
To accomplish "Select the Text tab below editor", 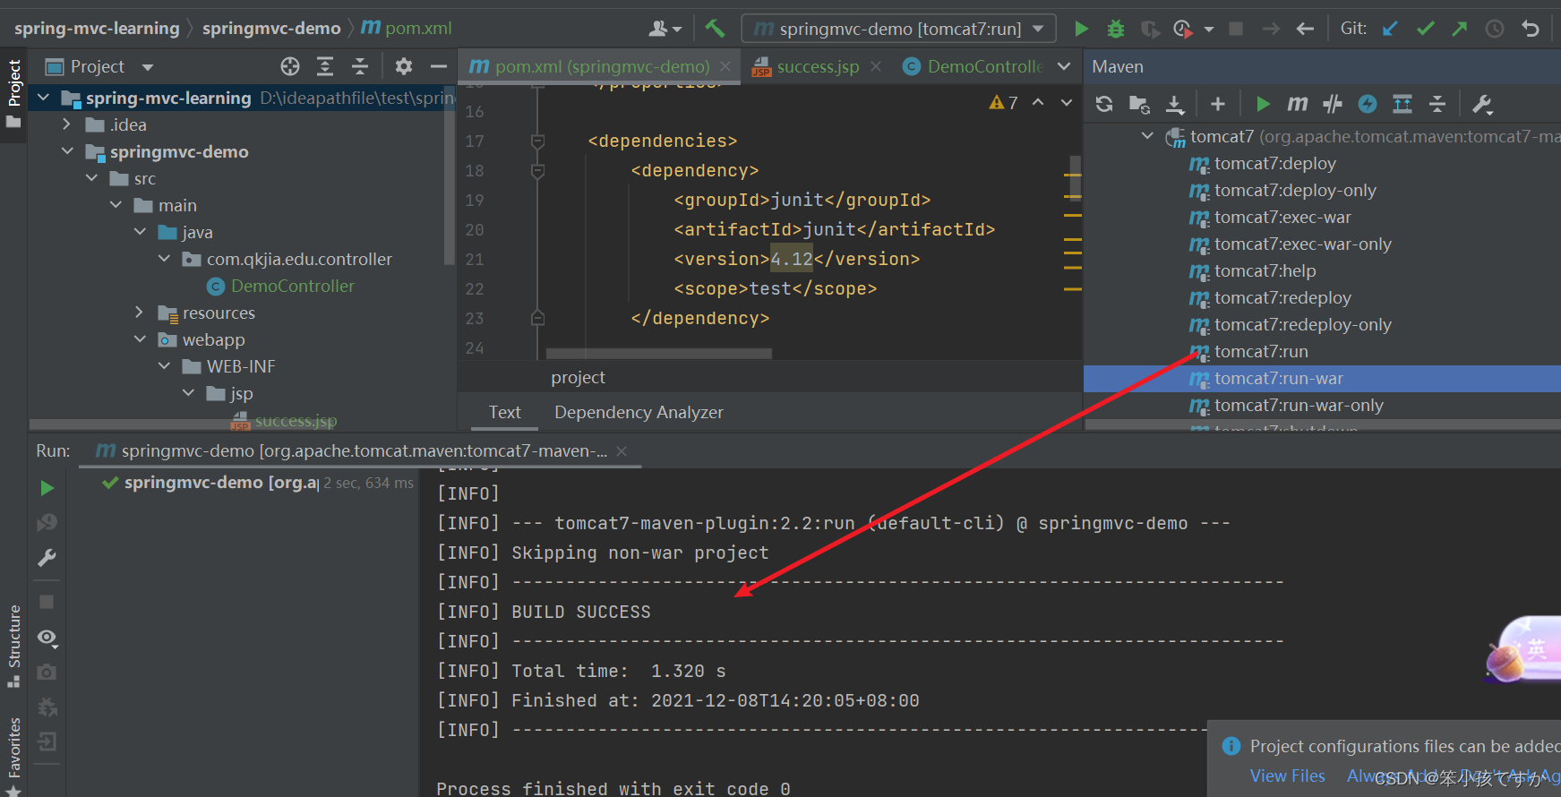I will (504, 412).
